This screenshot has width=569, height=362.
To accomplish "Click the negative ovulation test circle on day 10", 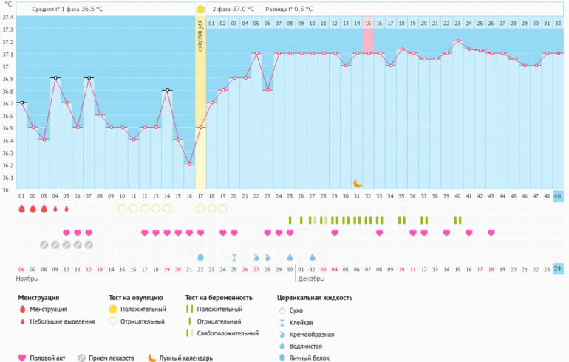I will 123,209.
